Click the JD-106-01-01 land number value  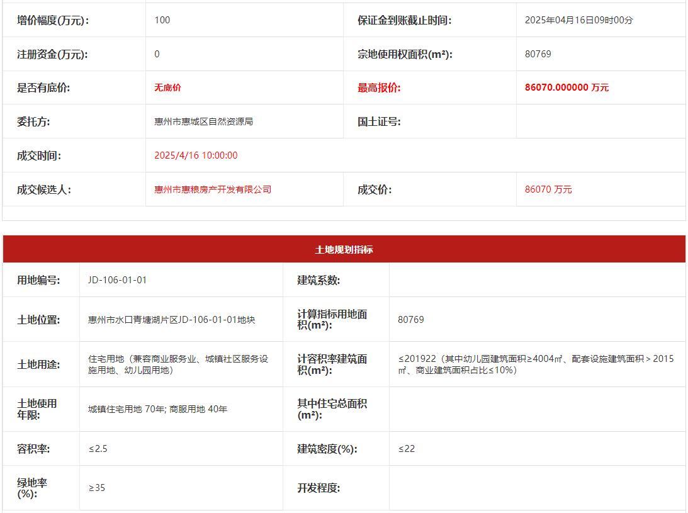(117, 280)
